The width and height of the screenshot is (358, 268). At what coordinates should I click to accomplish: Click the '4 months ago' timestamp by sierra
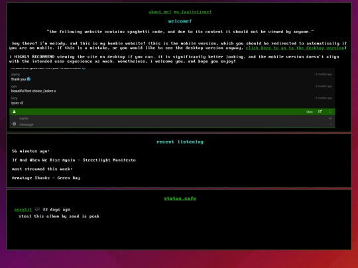click(x=324, y=74)
